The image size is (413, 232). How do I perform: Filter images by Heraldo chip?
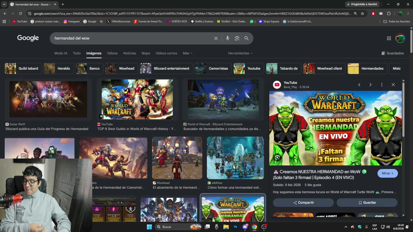click(58, 69)
